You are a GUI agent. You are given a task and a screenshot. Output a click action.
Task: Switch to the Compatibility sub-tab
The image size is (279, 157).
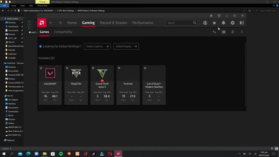coord(63,32)
